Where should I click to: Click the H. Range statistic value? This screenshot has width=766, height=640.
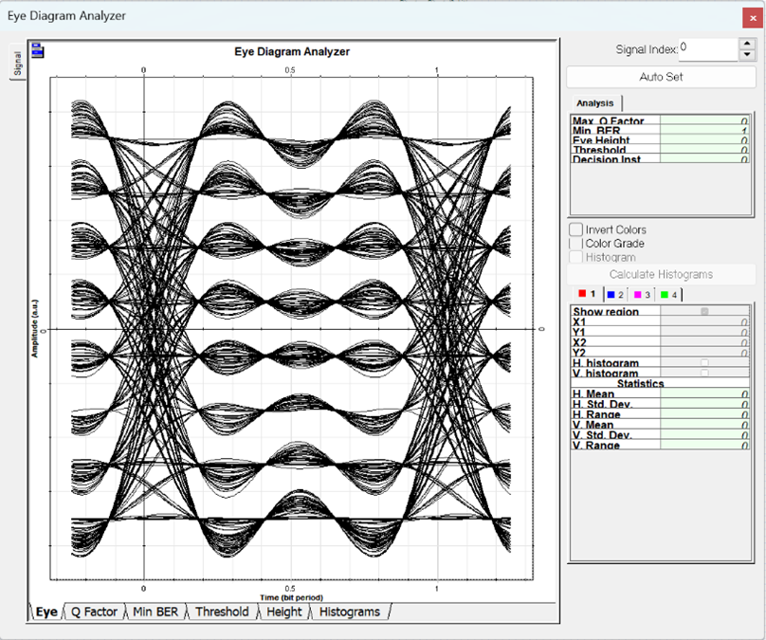coord(704,414)
